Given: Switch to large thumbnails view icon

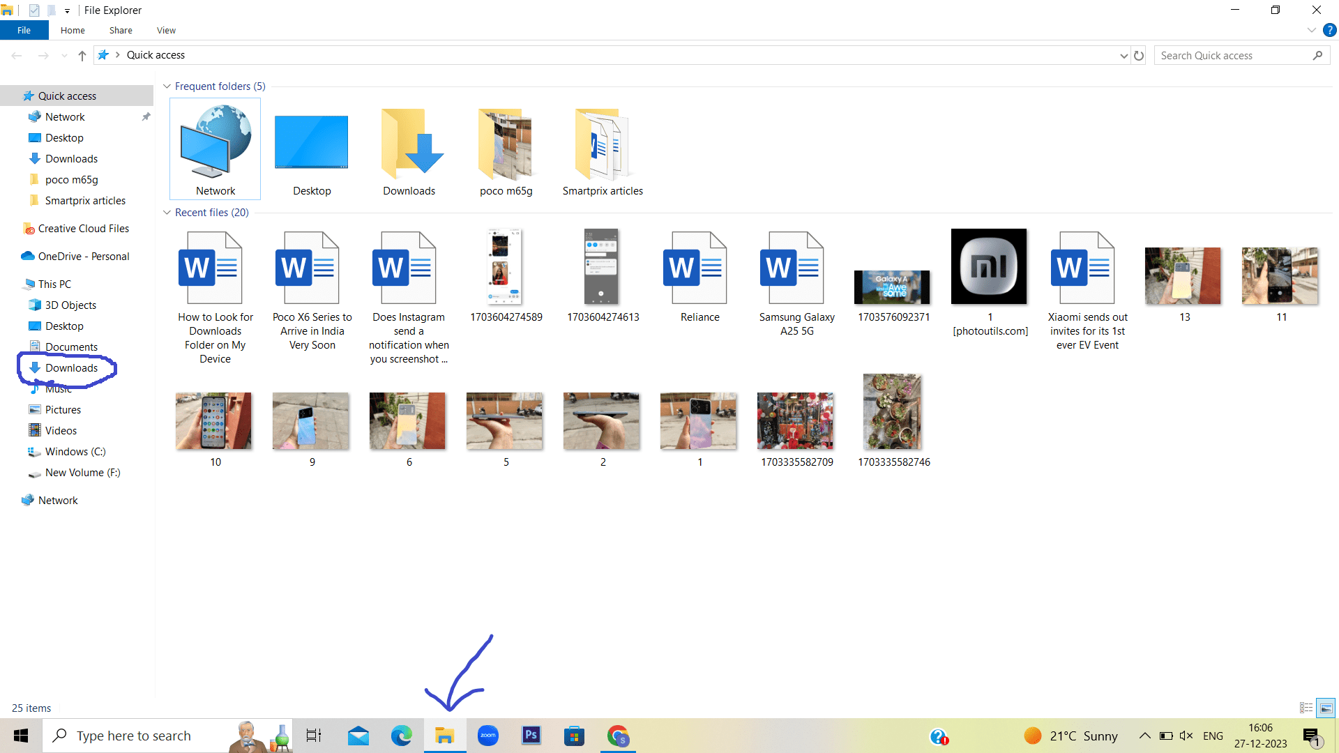Looking at the screenshot, I should click(x=1326, y=708).
